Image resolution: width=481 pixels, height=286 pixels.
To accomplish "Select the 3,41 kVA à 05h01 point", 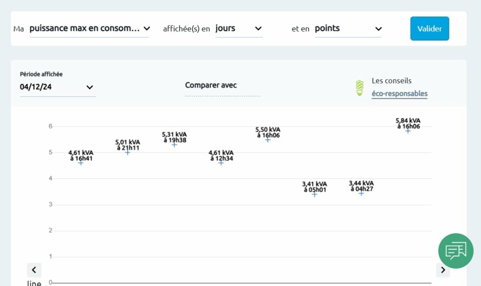I will [x=314, y=194].
